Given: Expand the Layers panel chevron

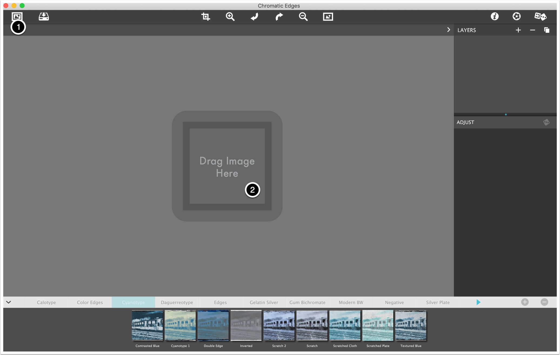Looking at the screenshot, I should [x=449, y=30].
